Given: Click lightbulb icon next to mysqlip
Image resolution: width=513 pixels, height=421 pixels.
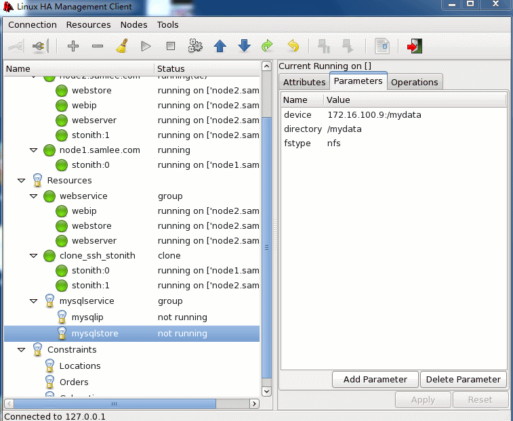Looking at the screenshot, I should tap(62, 317).
